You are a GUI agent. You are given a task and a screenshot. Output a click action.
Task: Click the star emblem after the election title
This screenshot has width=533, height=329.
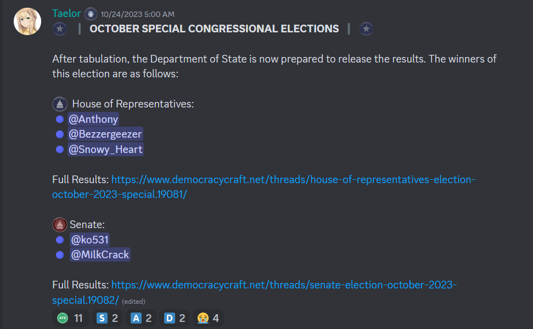pyautogui.click(x=366, y=29)
